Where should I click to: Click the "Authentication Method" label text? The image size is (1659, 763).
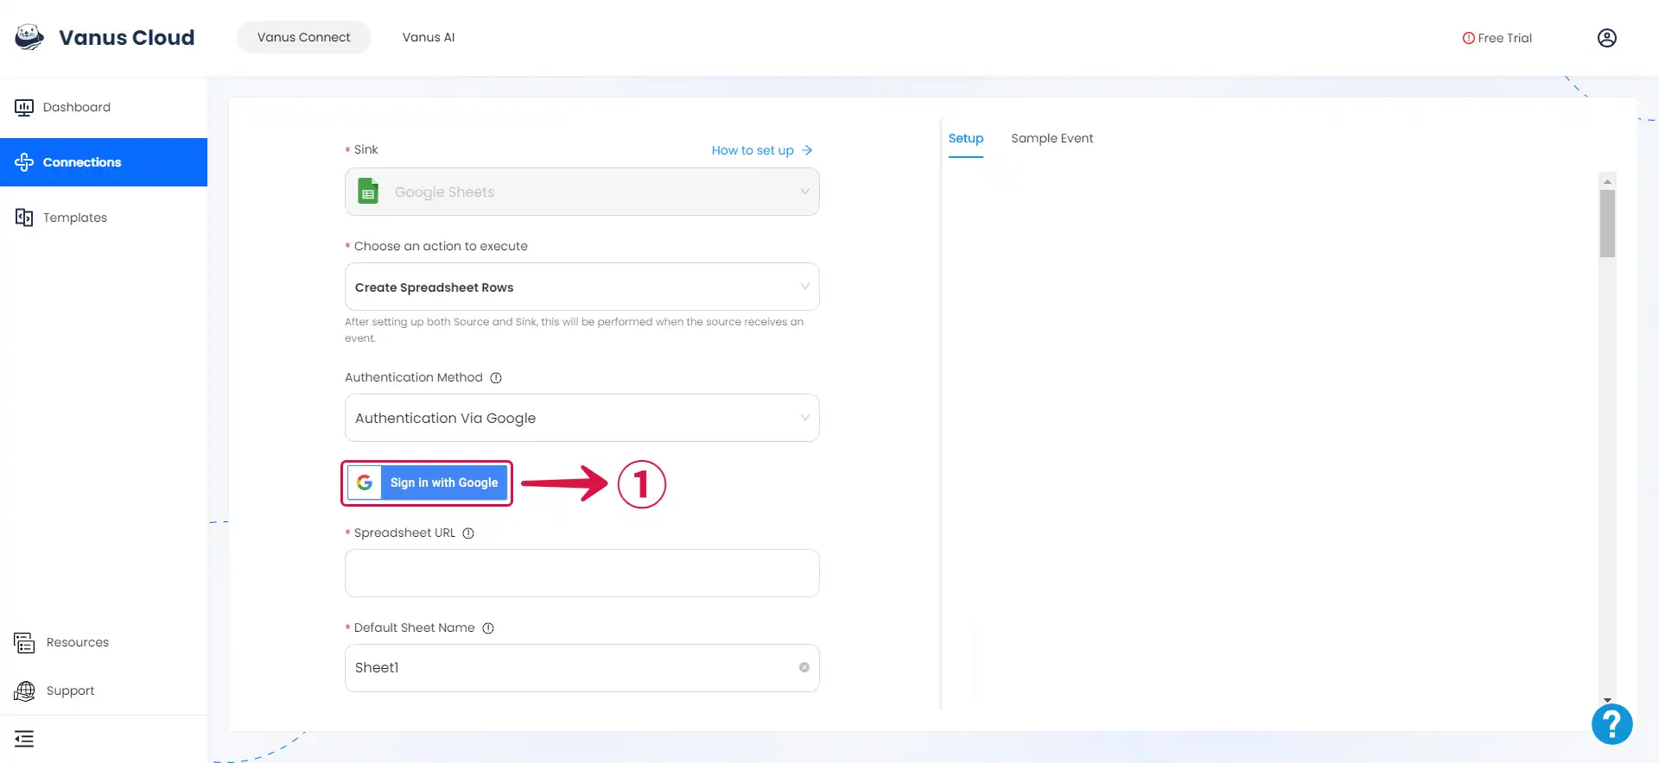pos(414,377)
